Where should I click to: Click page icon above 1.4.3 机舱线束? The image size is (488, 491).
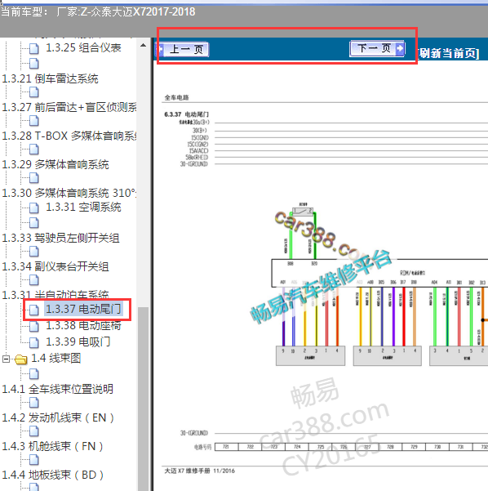(x=34, y=431)
